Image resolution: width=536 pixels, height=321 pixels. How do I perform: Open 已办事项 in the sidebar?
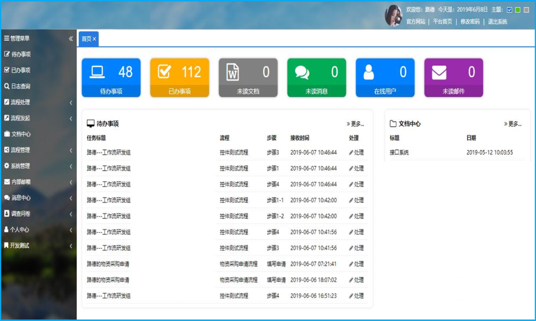click(20, 70)
